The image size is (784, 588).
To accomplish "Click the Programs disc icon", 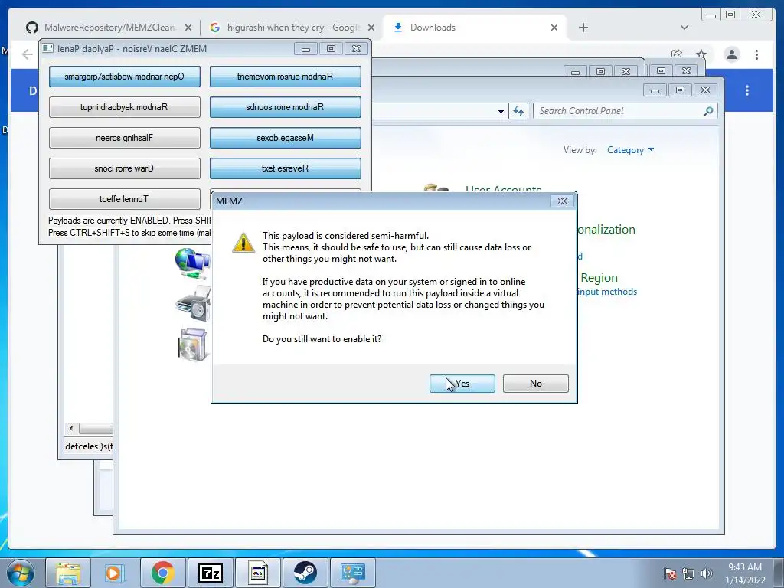I will click(193, 345).
